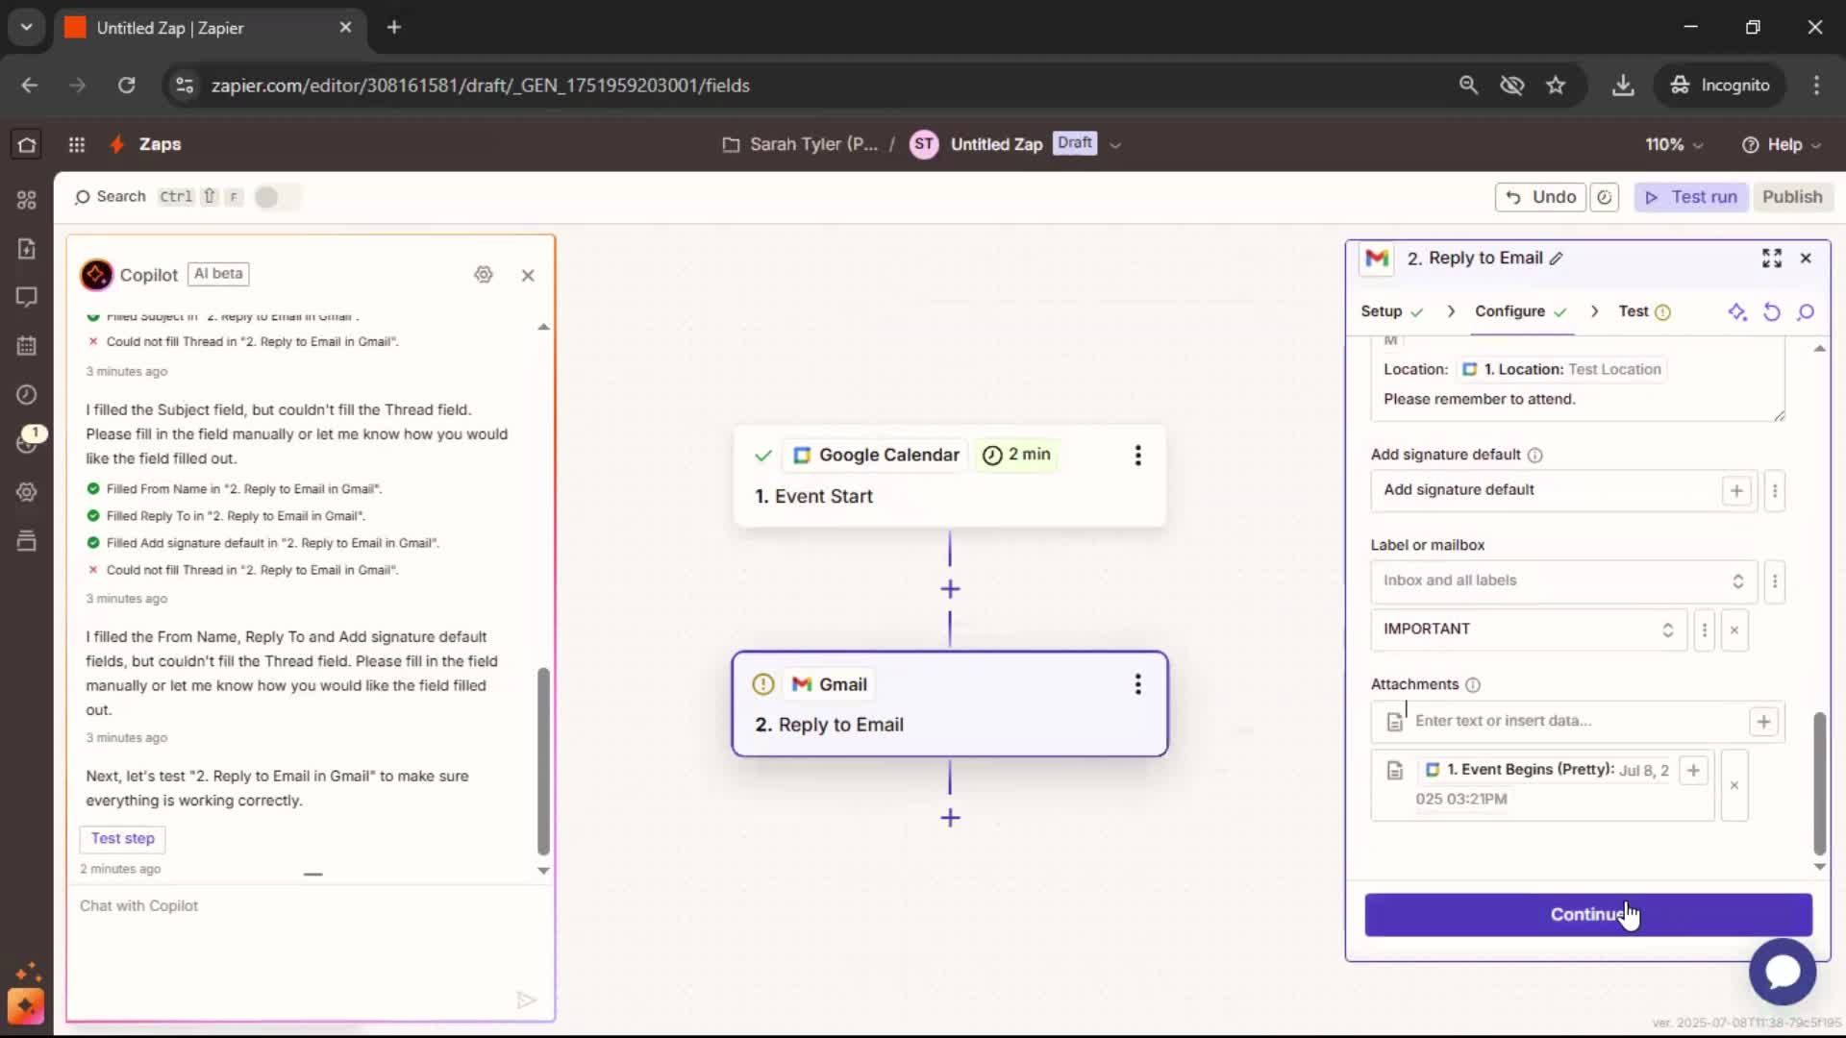Click the Test step button in Copilot
This screenshot has height=1038, width=1846.
(122, 839)
